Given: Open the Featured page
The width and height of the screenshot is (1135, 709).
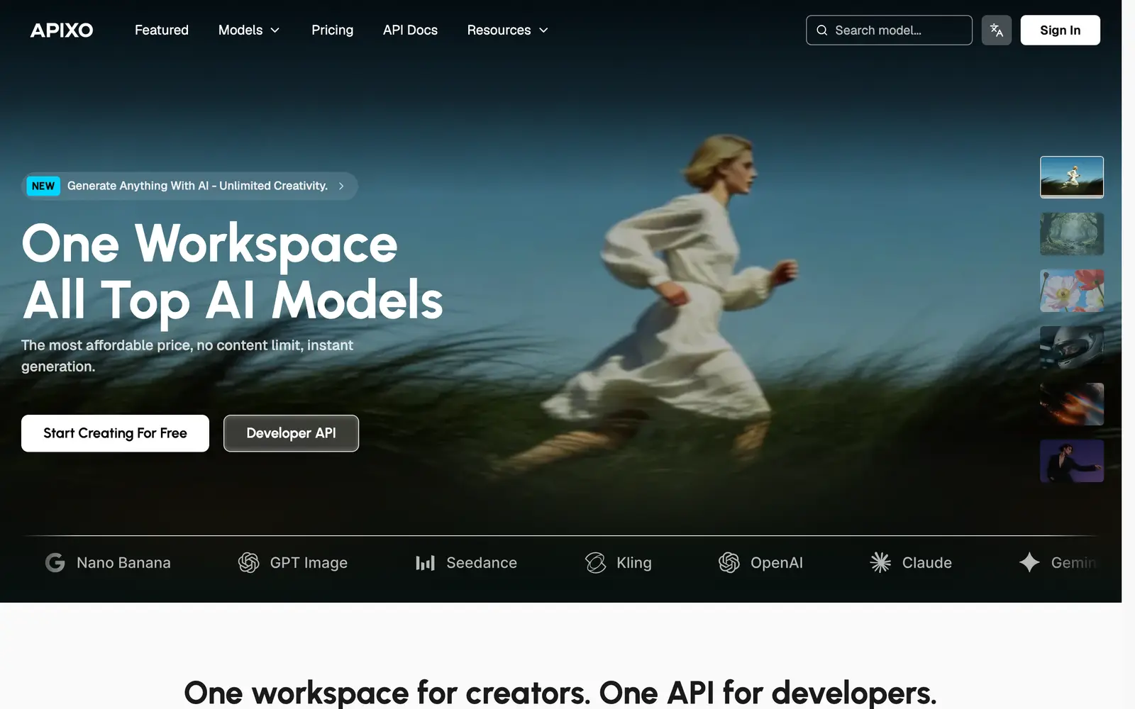Looking at the screenshot, I should pos(162,30).
